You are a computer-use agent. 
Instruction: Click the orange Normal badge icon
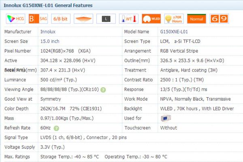tap(196, 19)
